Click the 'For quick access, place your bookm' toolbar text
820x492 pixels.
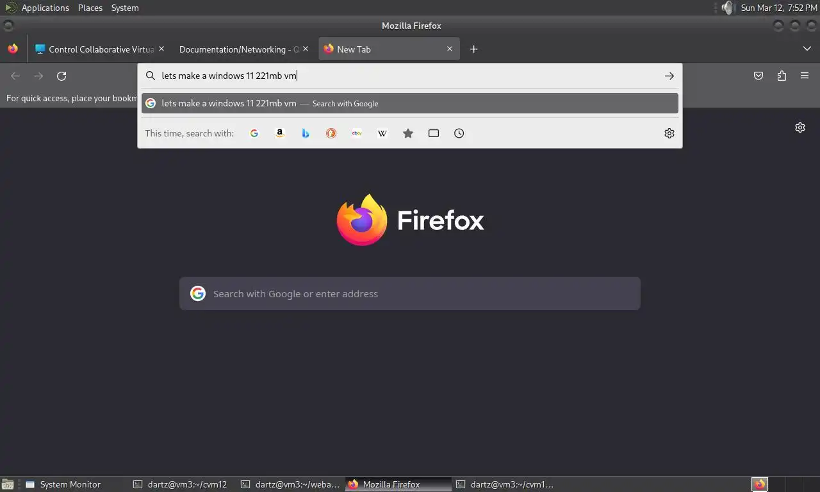[72, 98]
